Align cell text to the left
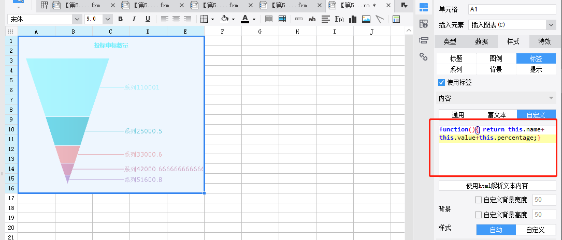This screenshot has width=562, height=240. pos(164,19)
